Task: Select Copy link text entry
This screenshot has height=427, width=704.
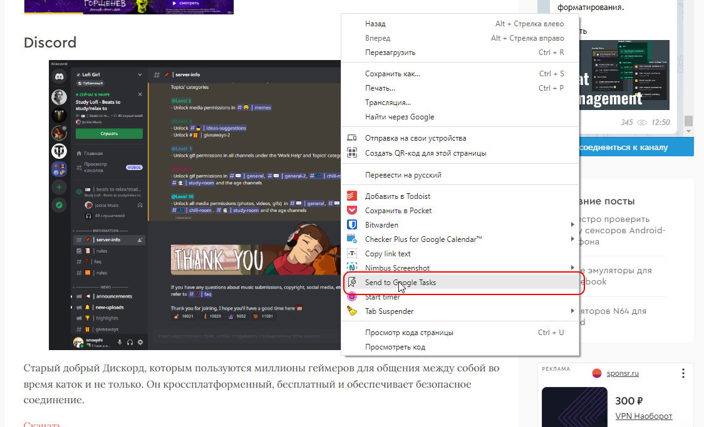Action: point(460,253)
